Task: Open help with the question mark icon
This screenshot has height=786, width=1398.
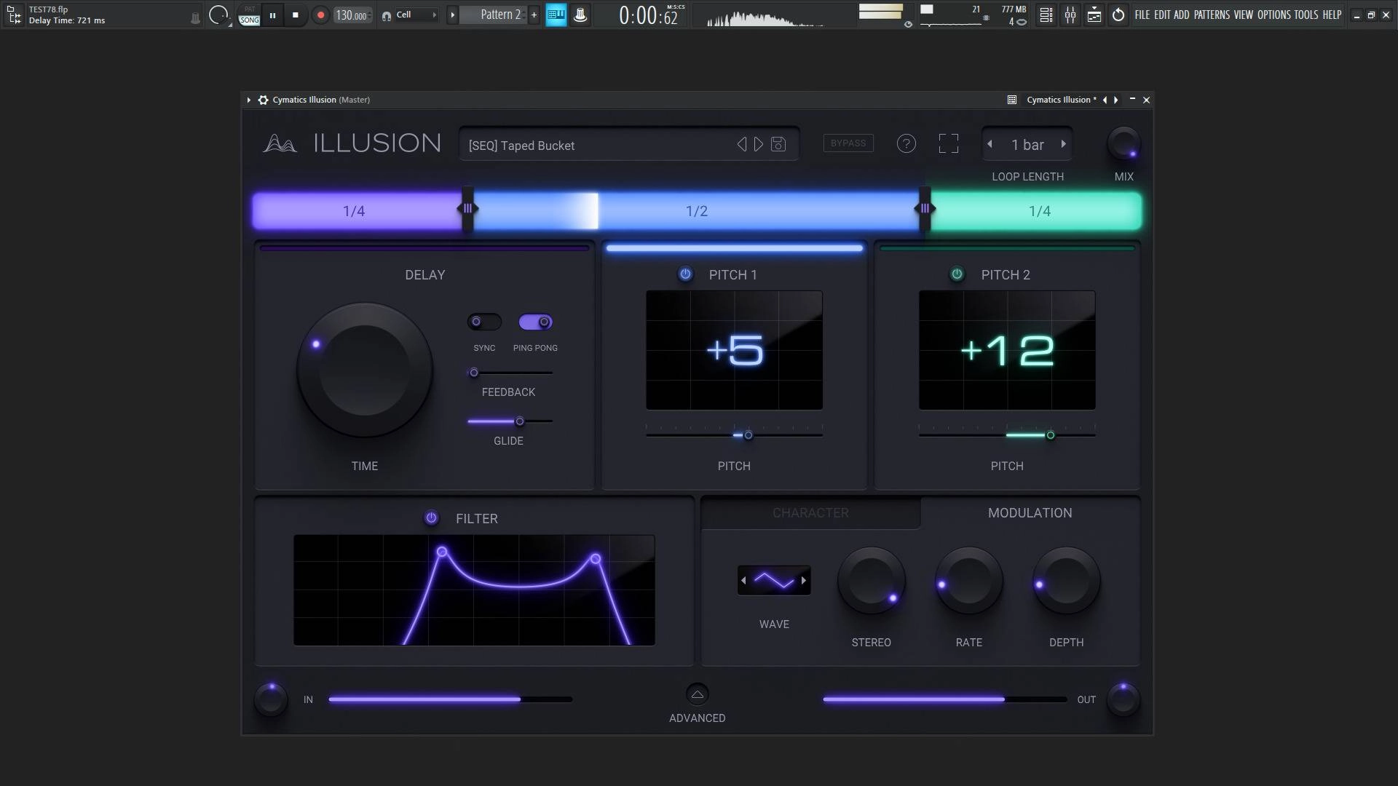Action: pos(906,144)
